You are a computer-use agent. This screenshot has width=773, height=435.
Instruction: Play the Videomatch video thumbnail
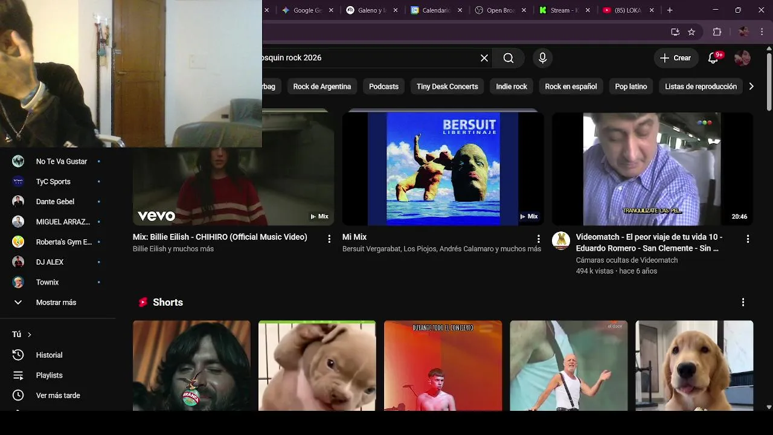(x=652, y=169)
